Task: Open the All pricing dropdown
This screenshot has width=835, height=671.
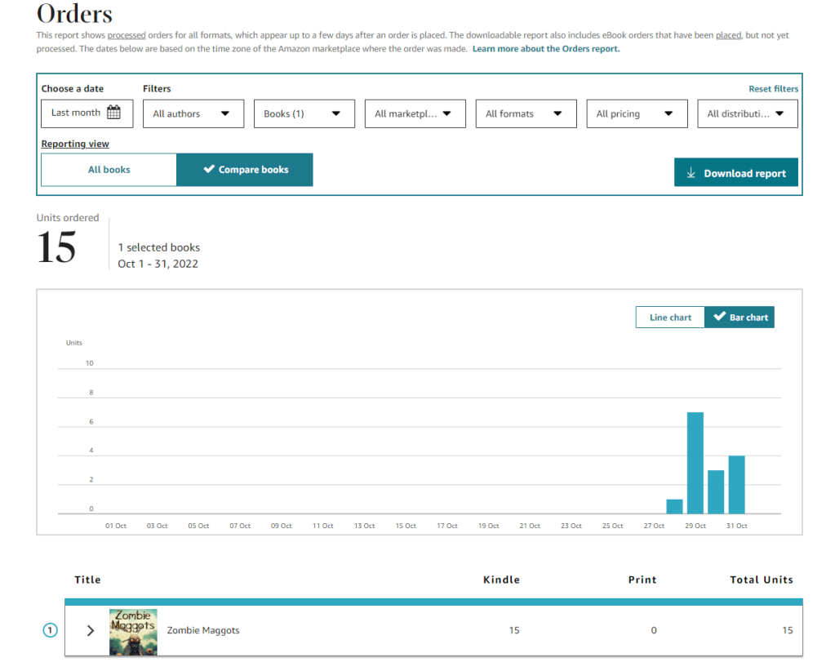Action: tap(637, 113)
